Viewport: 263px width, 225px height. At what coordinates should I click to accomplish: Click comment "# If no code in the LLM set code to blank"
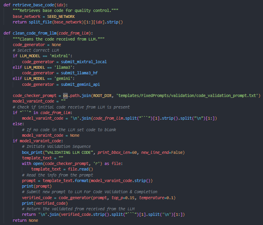coord(69,130)
